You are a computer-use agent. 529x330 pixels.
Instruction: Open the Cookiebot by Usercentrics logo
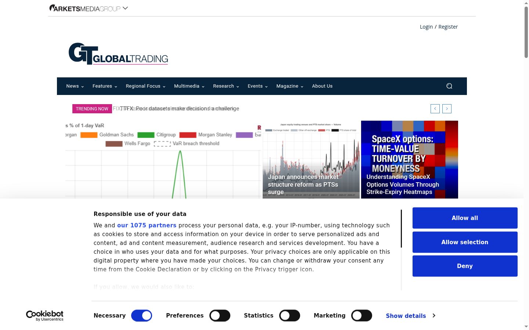click(45, 316)
